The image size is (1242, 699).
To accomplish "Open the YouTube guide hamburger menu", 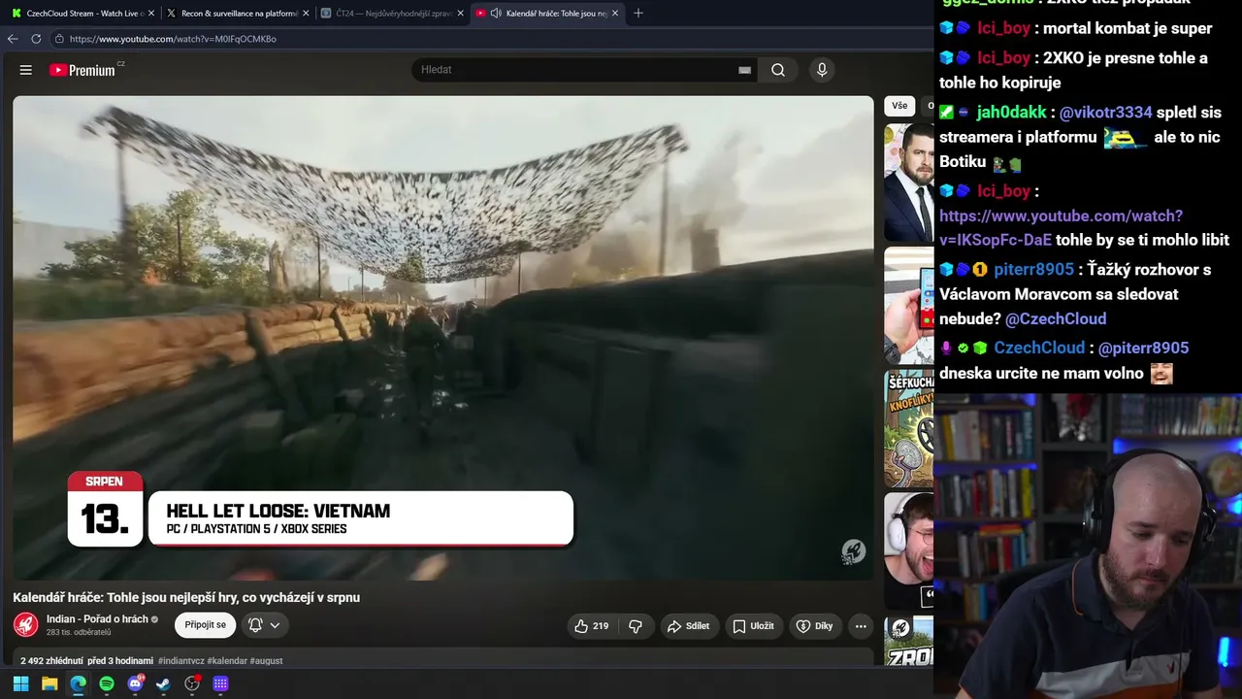I will (x=26, y=70).
